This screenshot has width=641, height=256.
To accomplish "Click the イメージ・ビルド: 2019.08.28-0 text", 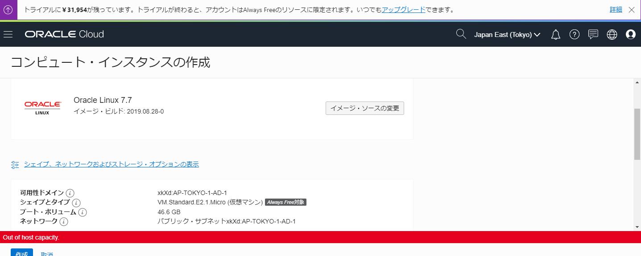I will (119, 111).
